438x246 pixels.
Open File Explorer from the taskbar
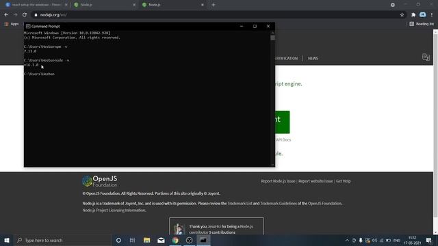146,240
